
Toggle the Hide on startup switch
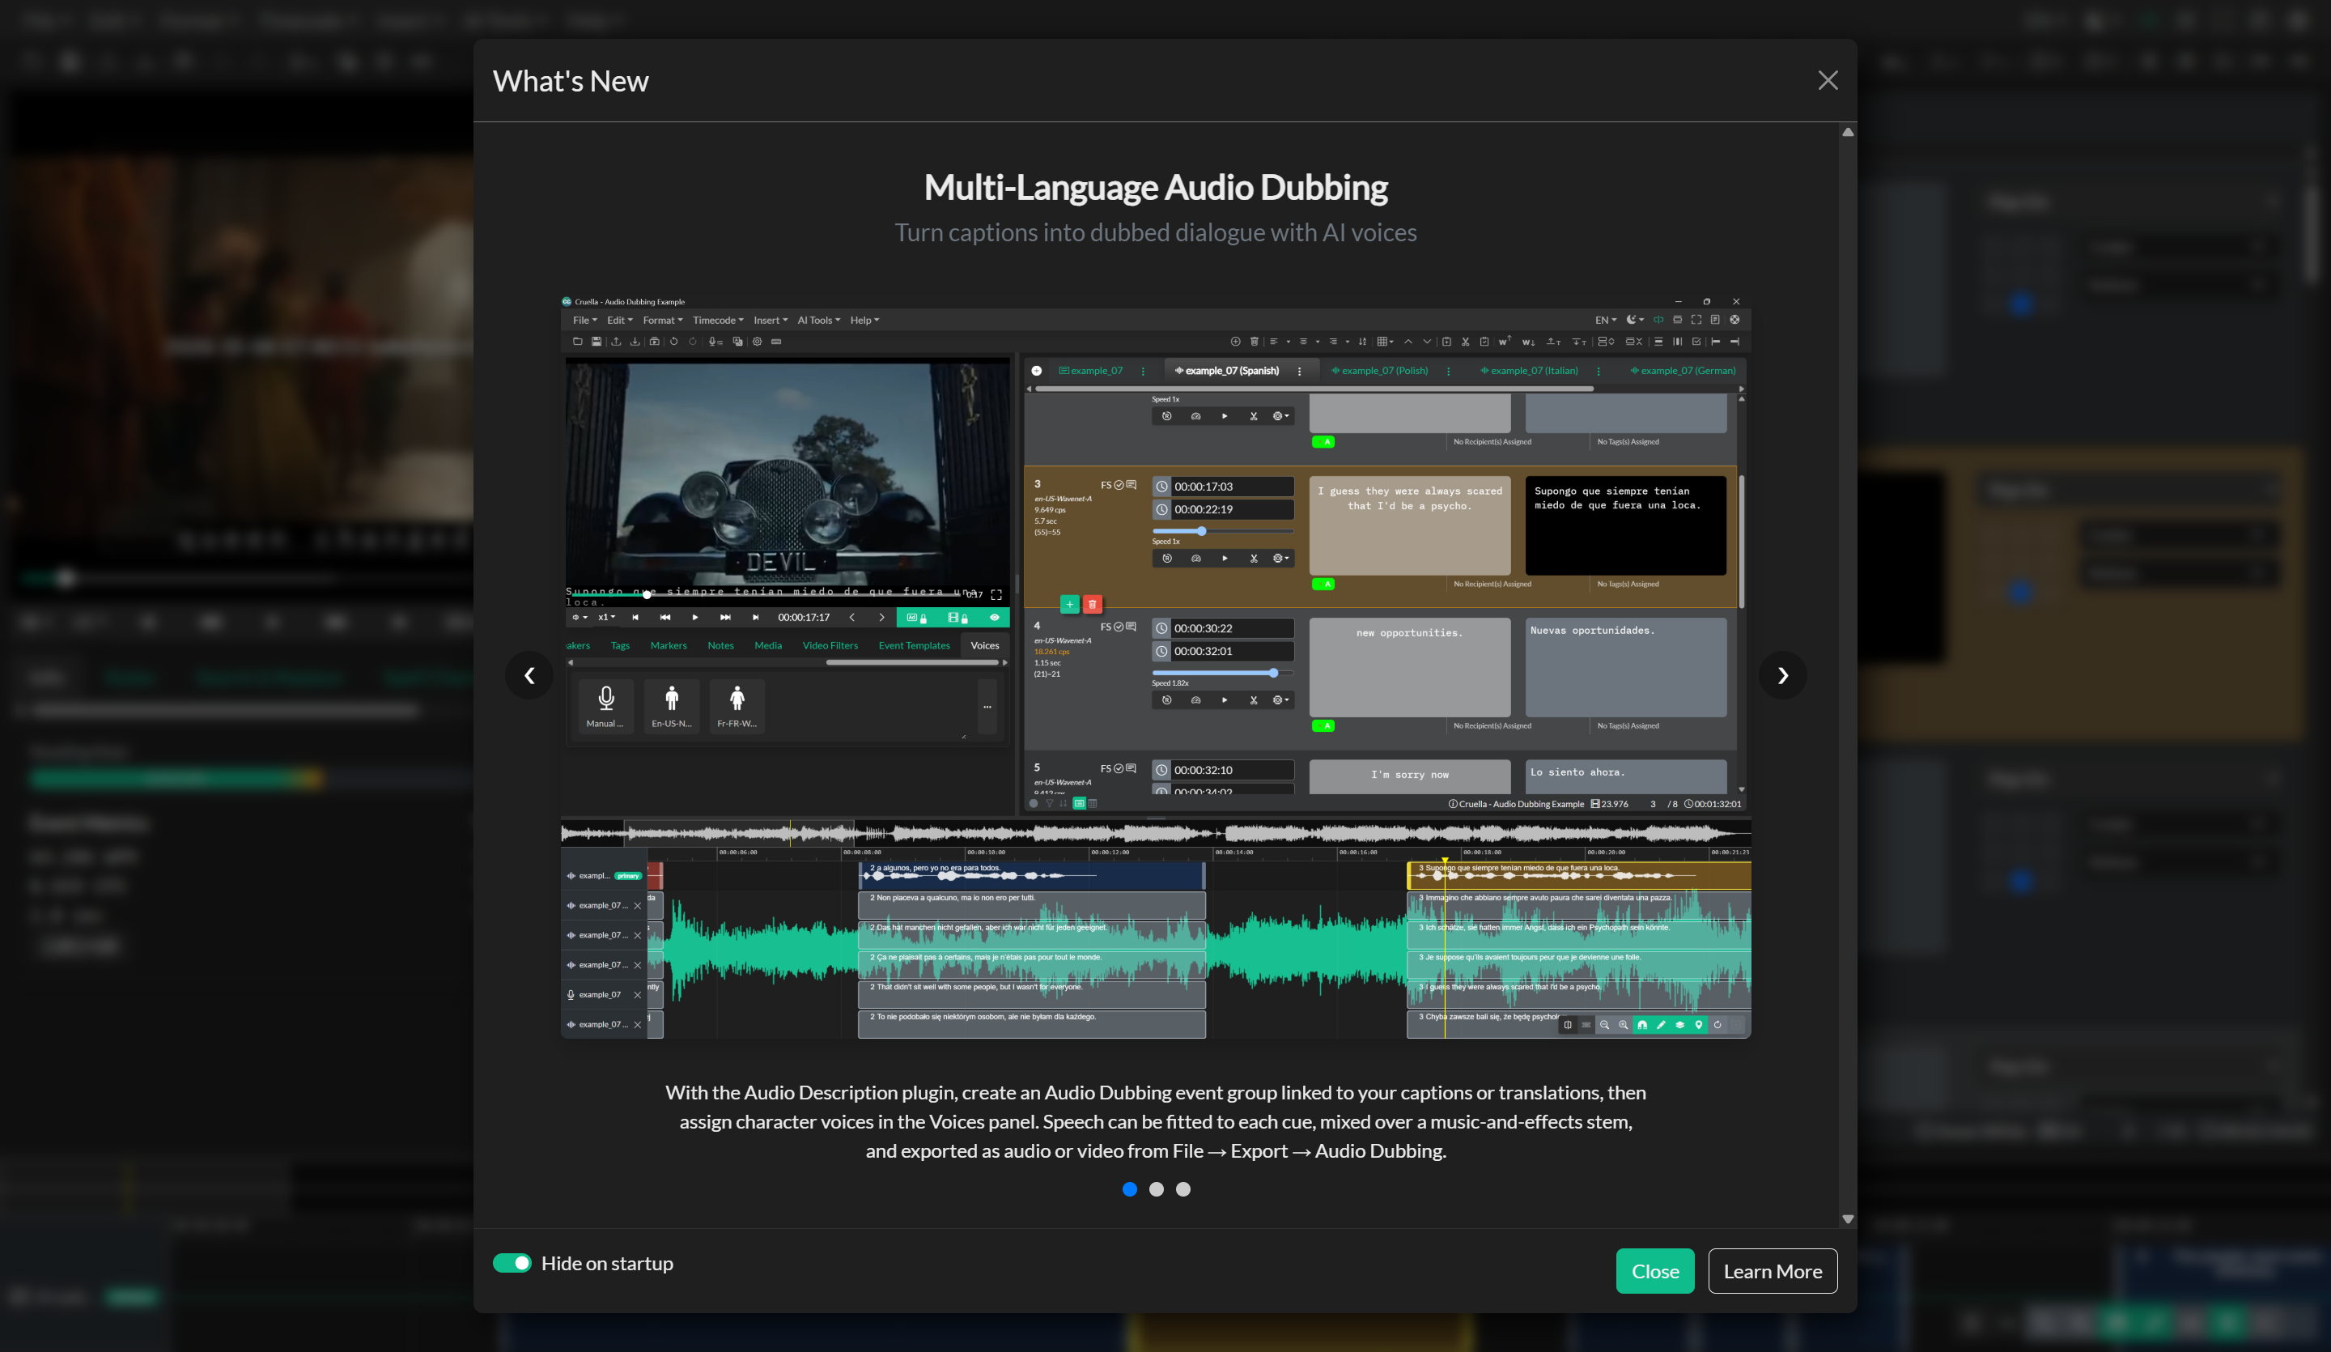coord(512,1263)
